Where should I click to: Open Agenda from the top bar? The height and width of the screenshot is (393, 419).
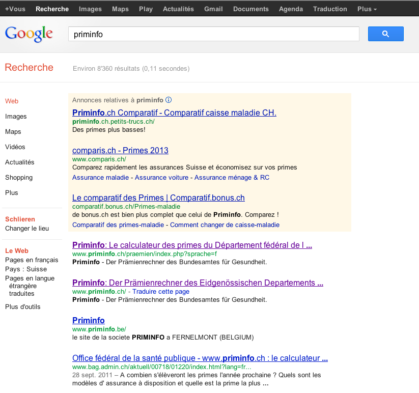coord(291,9)
